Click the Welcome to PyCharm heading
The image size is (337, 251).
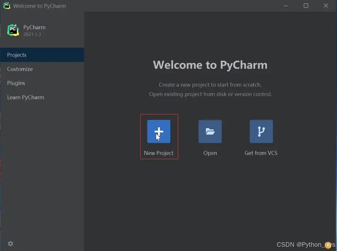[210, 65]
